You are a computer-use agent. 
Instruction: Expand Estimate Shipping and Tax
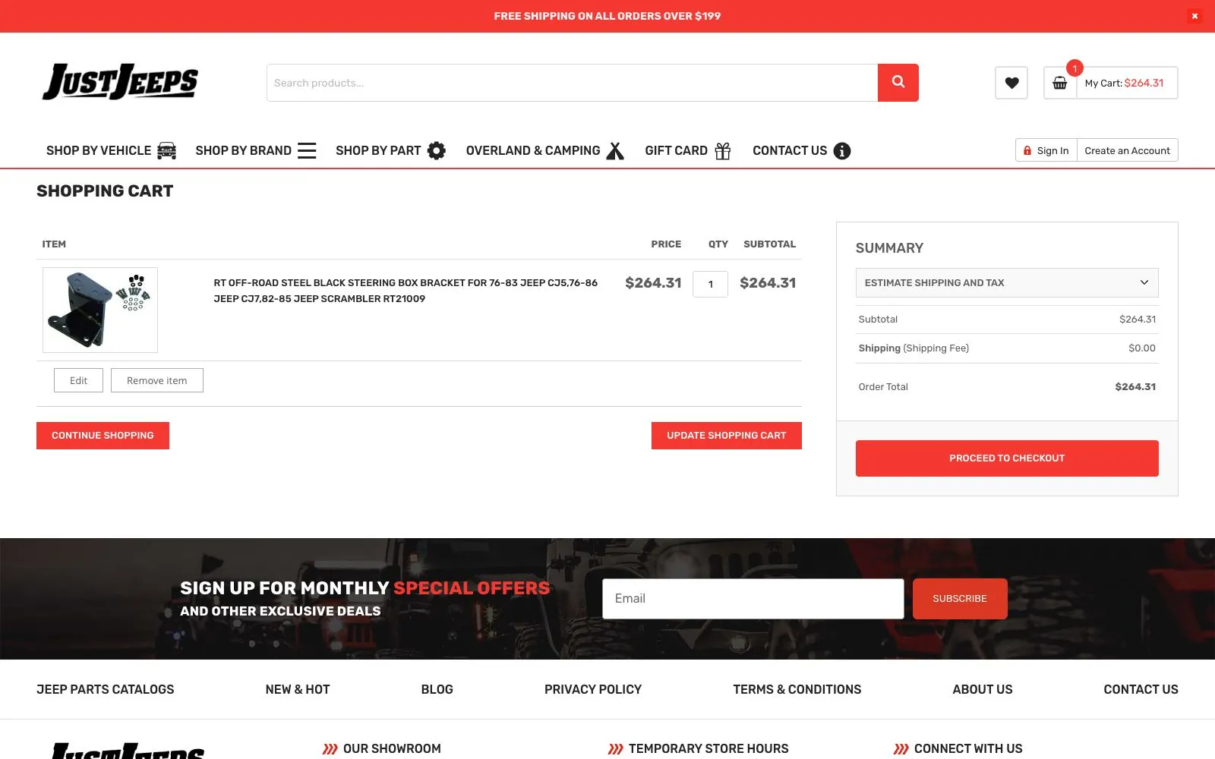[1007, 282]
